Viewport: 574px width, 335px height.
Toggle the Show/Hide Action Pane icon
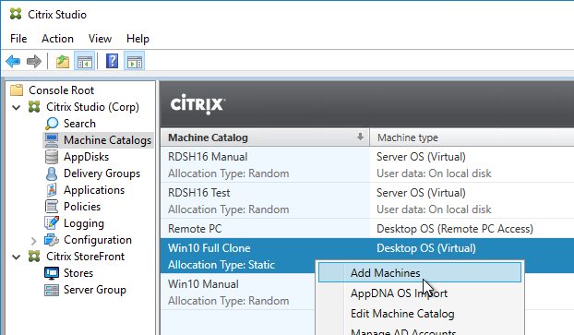pyautogui.click(x=135, y=61)
